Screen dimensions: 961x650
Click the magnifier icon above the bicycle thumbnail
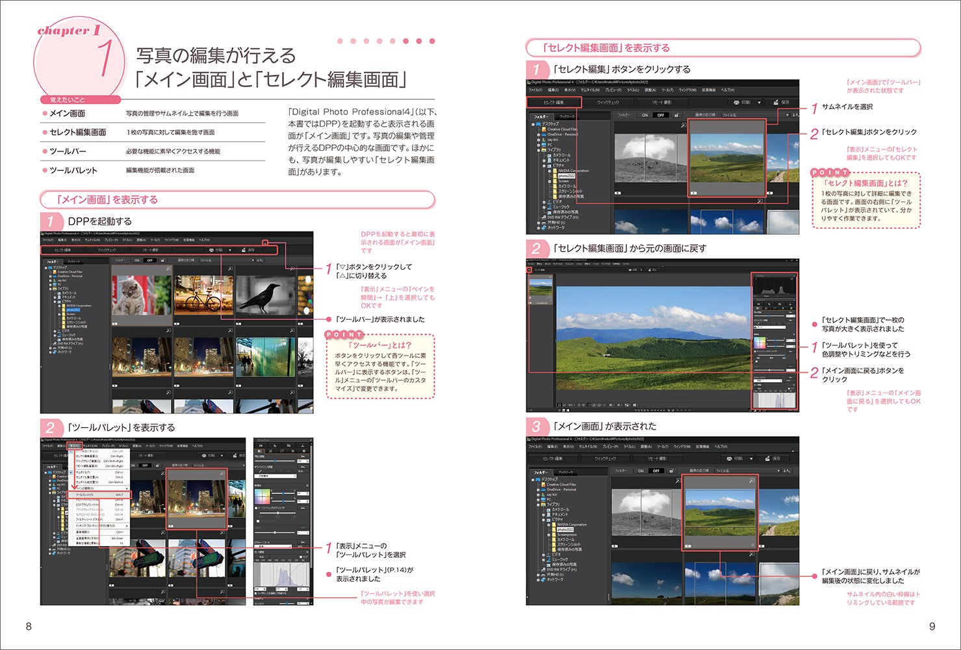coord(230,268)
